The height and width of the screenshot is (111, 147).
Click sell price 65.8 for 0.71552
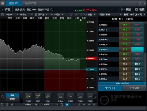[125, 44]
